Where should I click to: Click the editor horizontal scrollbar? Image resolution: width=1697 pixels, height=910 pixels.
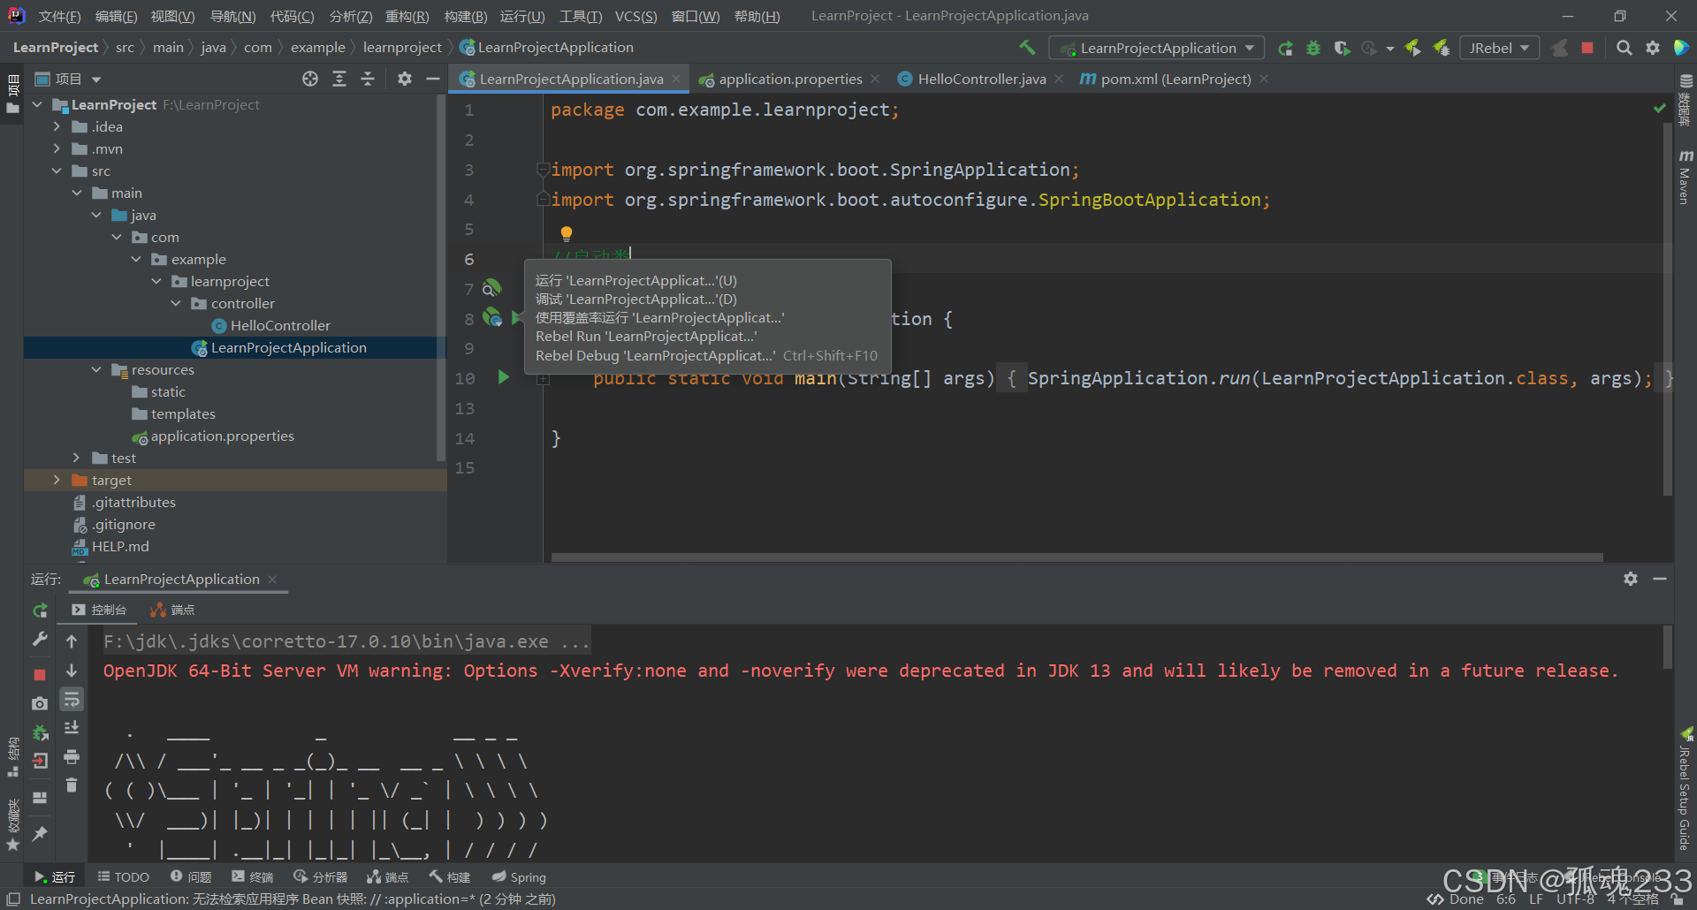(1077, 557)
